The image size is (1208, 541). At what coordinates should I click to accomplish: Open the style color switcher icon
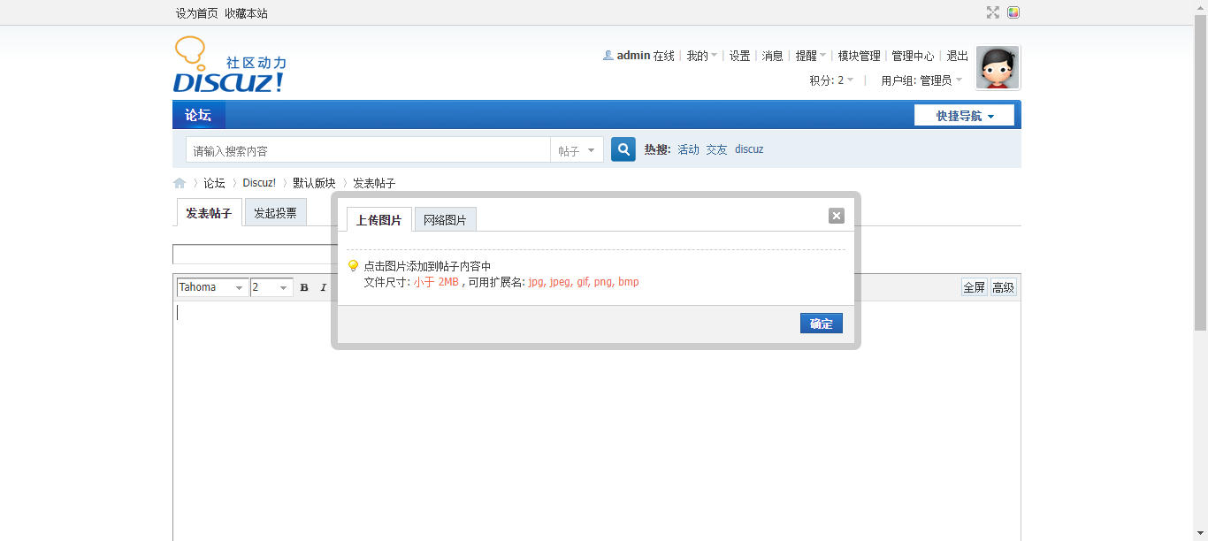pos(1013,12)
